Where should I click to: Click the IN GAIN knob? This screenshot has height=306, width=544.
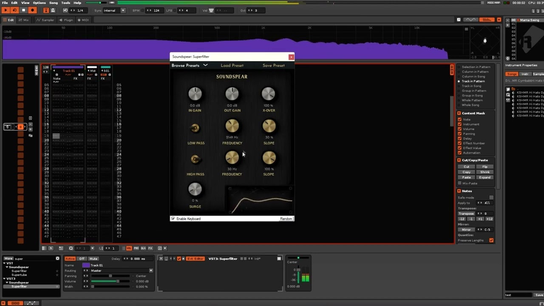pyautogui.click(x=195, y=94)
